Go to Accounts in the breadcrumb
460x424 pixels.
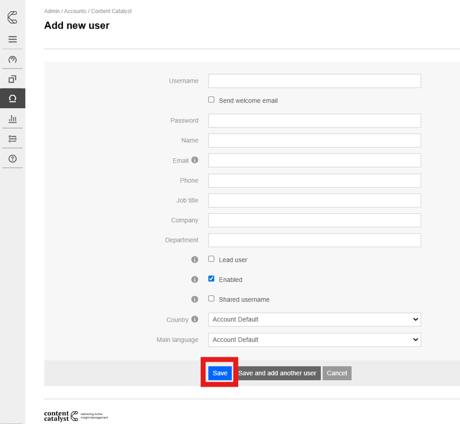click(x=75, y=11)
